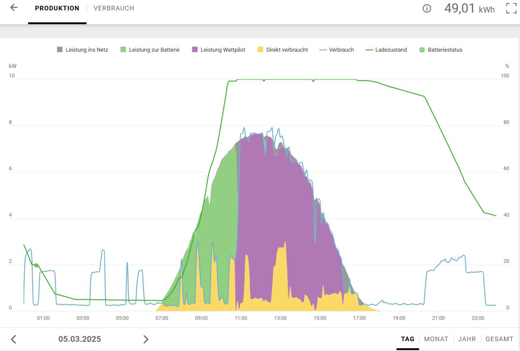
Task: Select the Produktion tab
Action: coord(57,8)
